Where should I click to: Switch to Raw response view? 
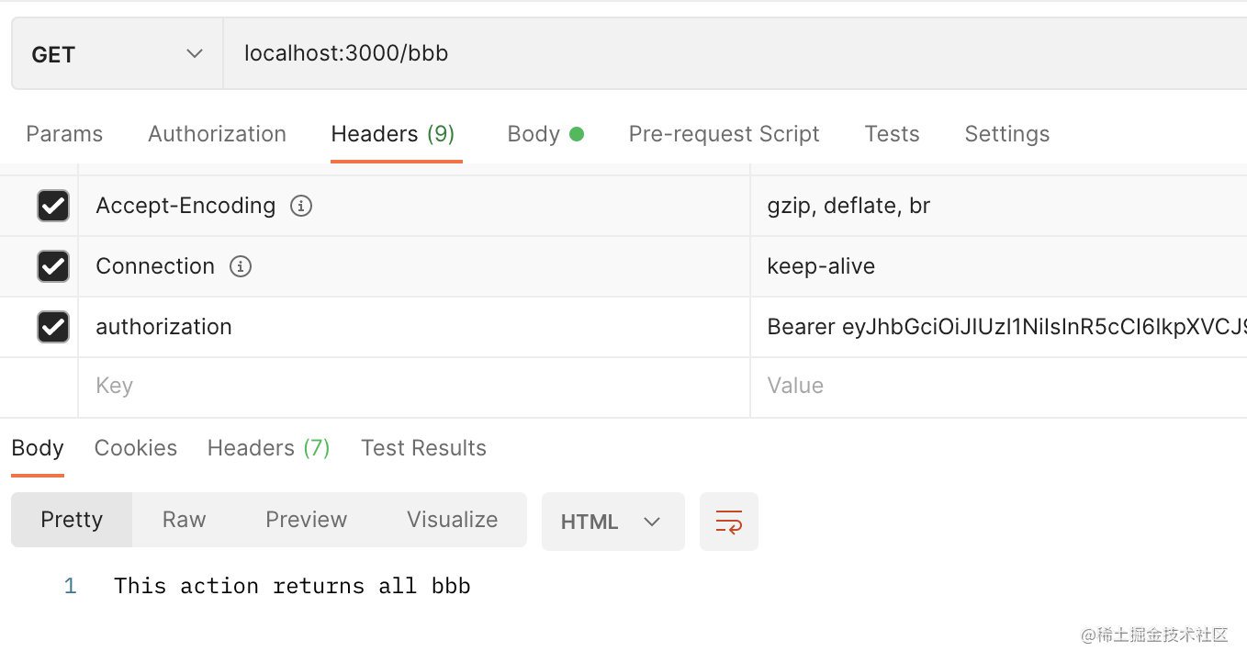click(x=184, y=520)
